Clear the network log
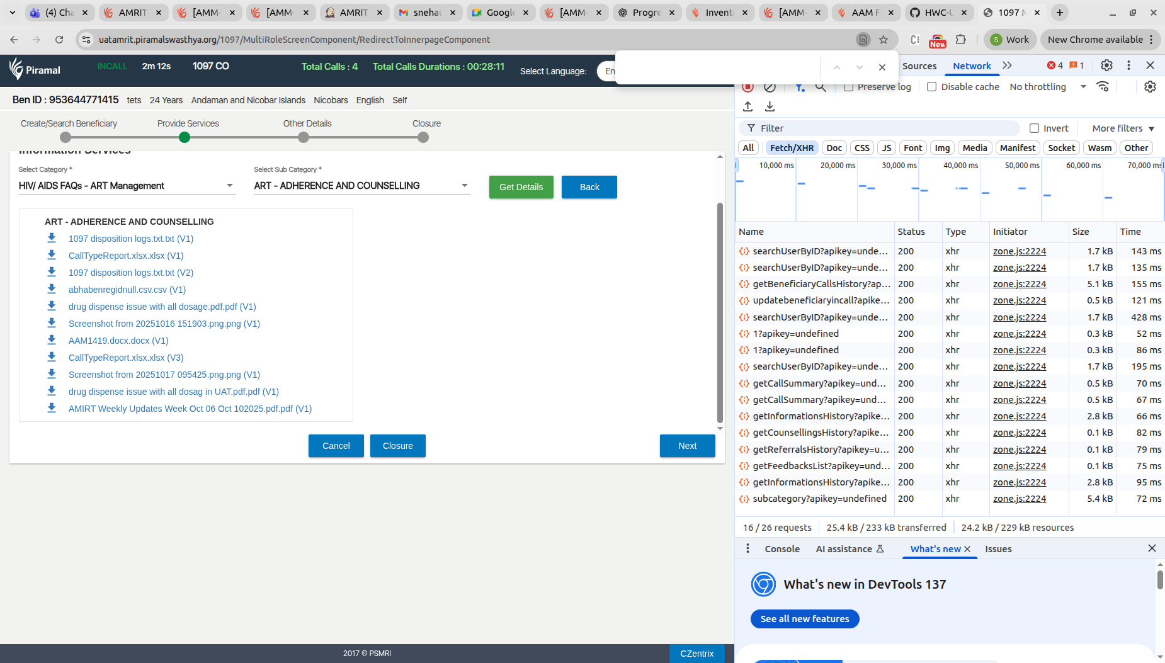Image resolution: width=1165 pixels, height=663 pixels. click(x=770, y=87)
